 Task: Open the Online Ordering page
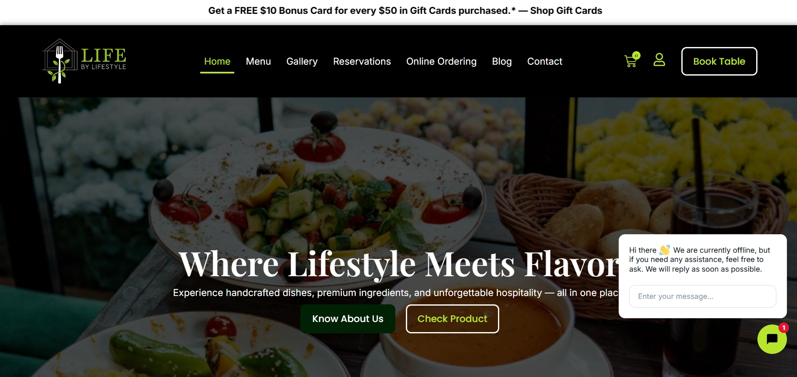tap(441, 61)
